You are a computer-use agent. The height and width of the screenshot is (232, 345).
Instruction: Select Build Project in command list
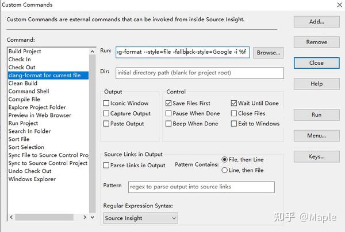click(x=25, y=52)
